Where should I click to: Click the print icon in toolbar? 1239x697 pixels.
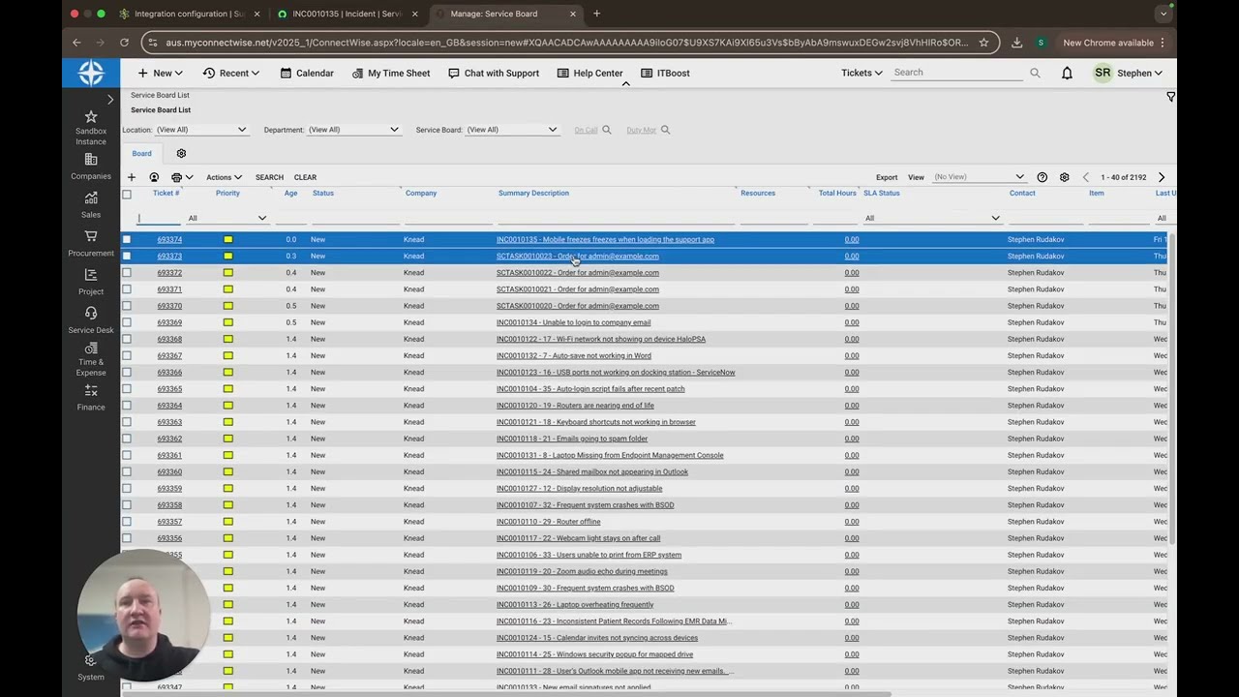click(176, 177)
